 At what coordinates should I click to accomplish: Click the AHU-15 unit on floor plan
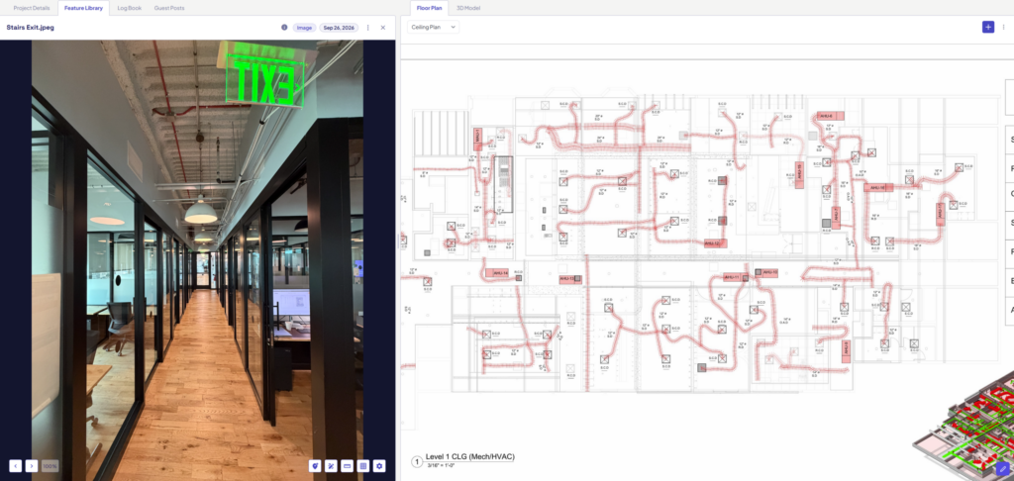[x=799, y=174]
